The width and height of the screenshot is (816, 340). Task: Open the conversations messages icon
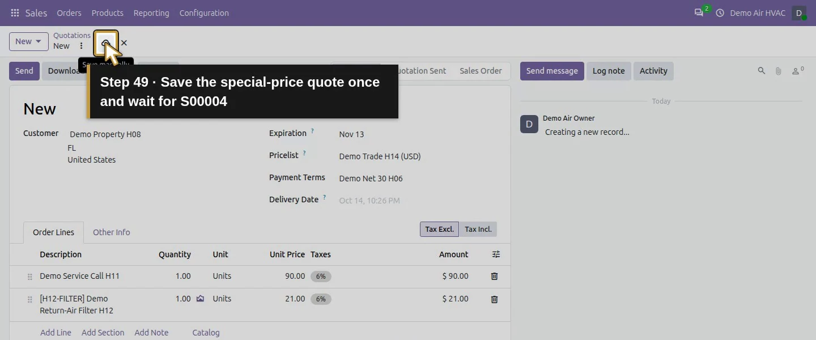click(x=699, y=12)
